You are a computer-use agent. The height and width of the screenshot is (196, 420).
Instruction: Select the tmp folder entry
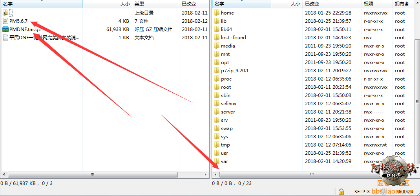225,145
